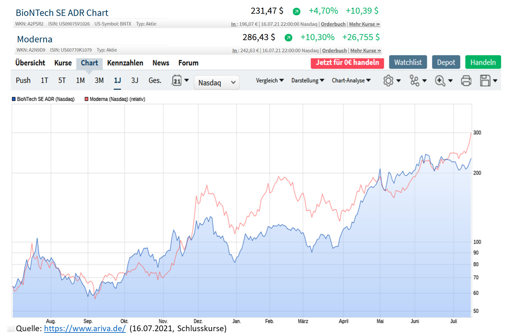505x335 pixels.
Task: Open the Nasdaq exchange selector
Action: coord(217,82)
